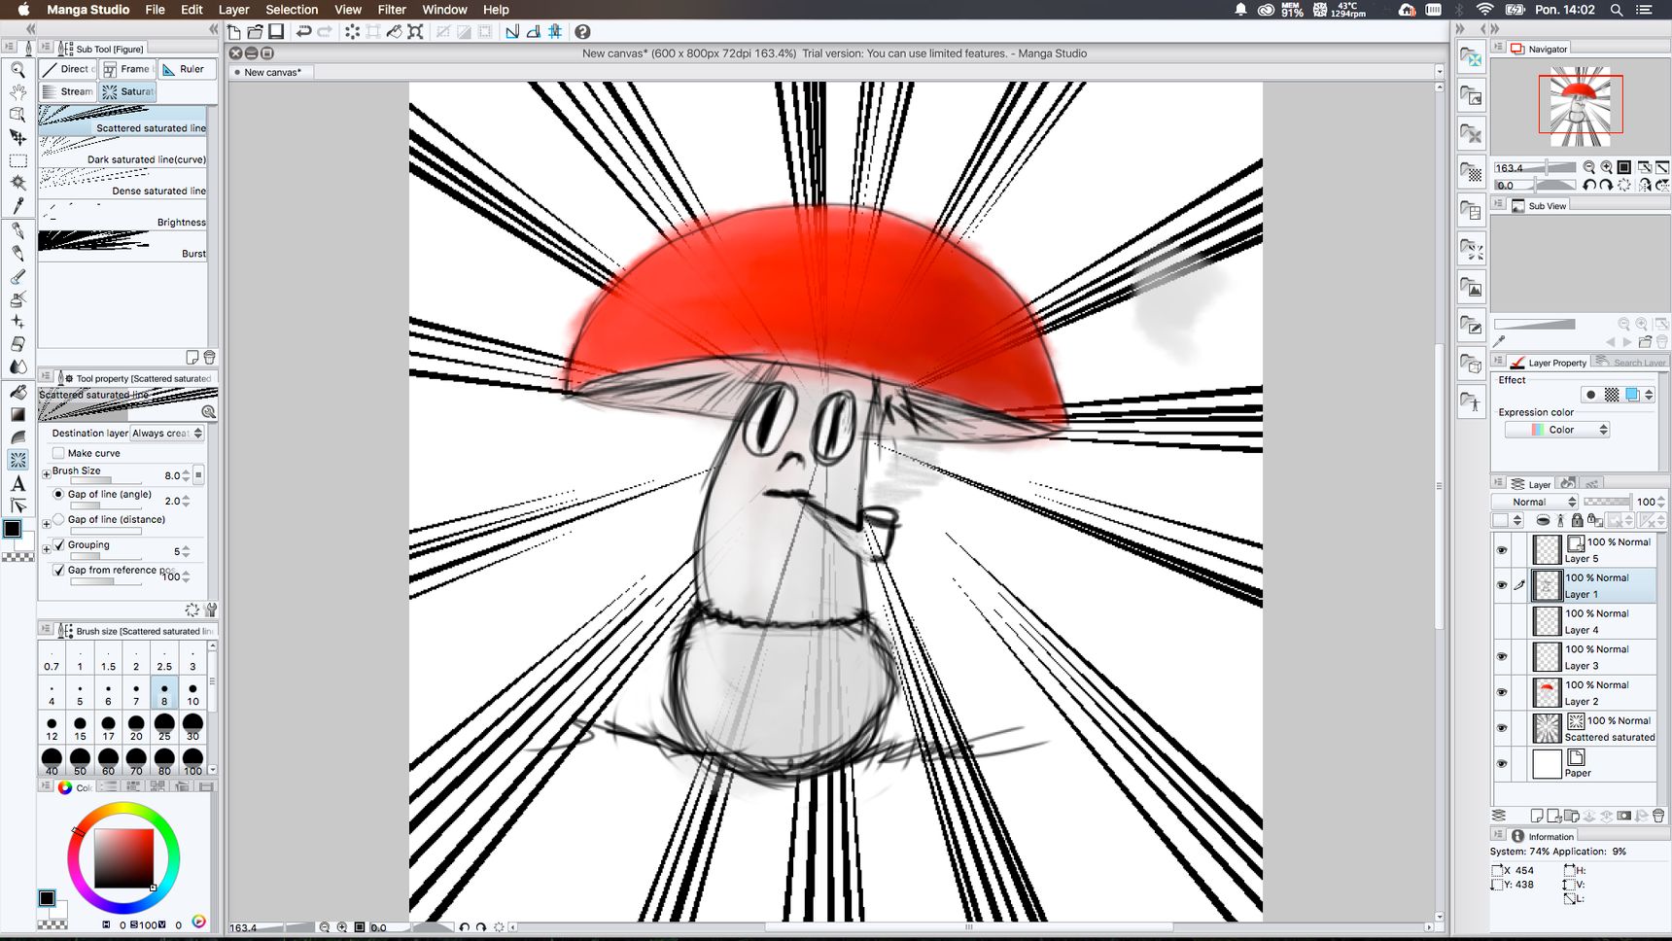The width and height of the screenshot is (1672, 941).
Task: Select the Zoom magnifier tool
Action: (x=17, y=70)
